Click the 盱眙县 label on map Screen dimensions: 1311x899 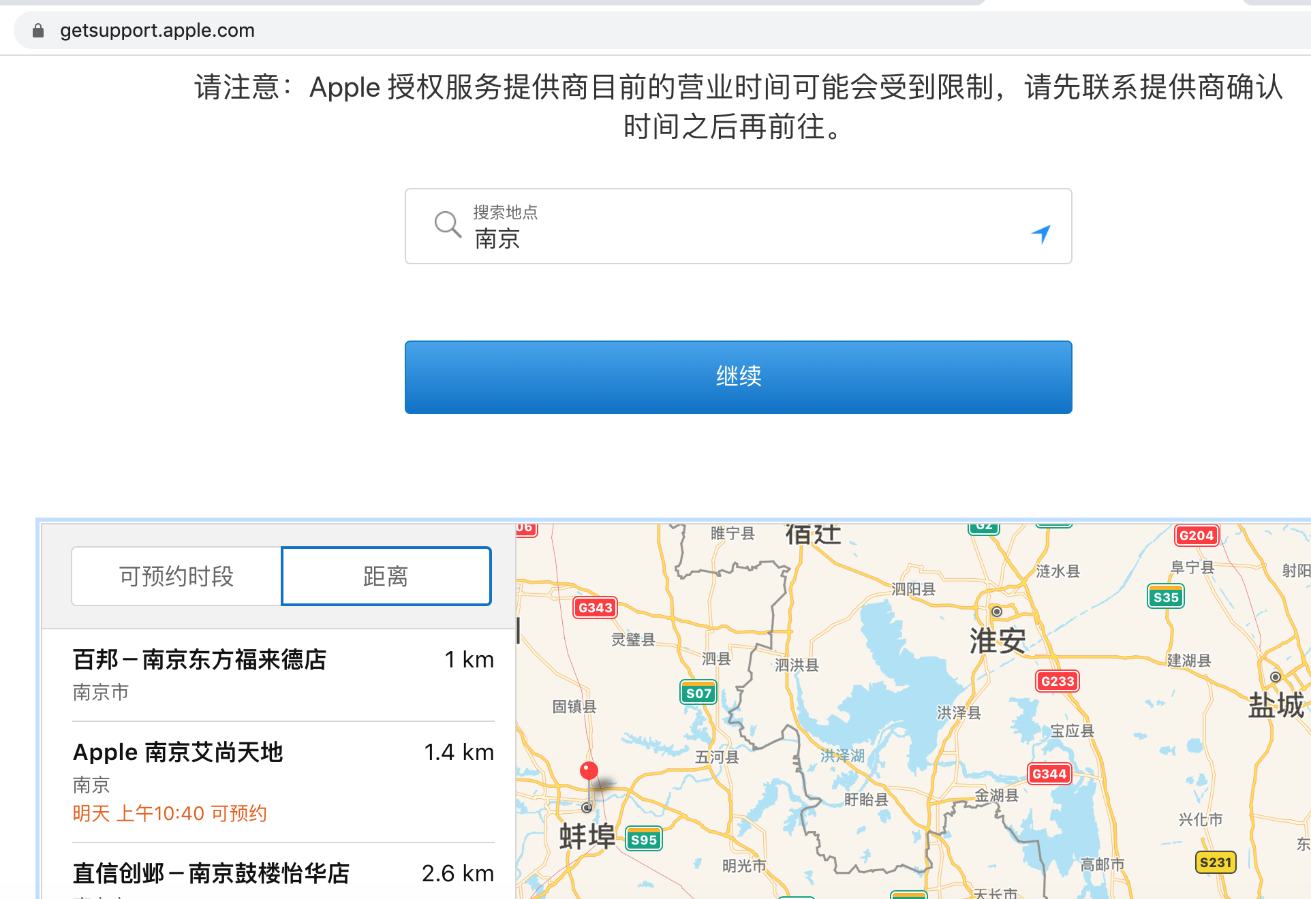point(866,799)
